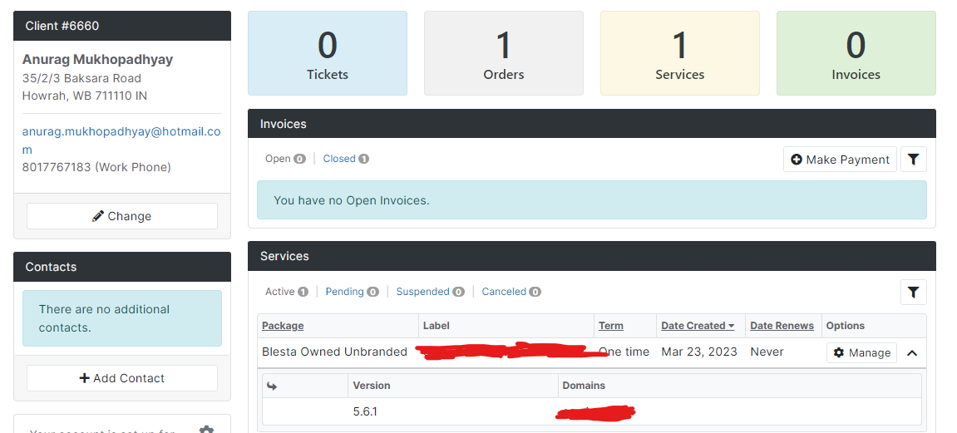Switch to Closed invoices tab
The image size is (957, 433).
click(x=345, y=159)
